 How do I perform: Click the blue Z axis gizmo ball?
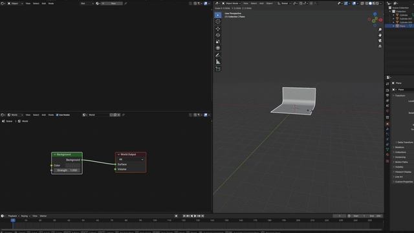click(x=375, y=14)
